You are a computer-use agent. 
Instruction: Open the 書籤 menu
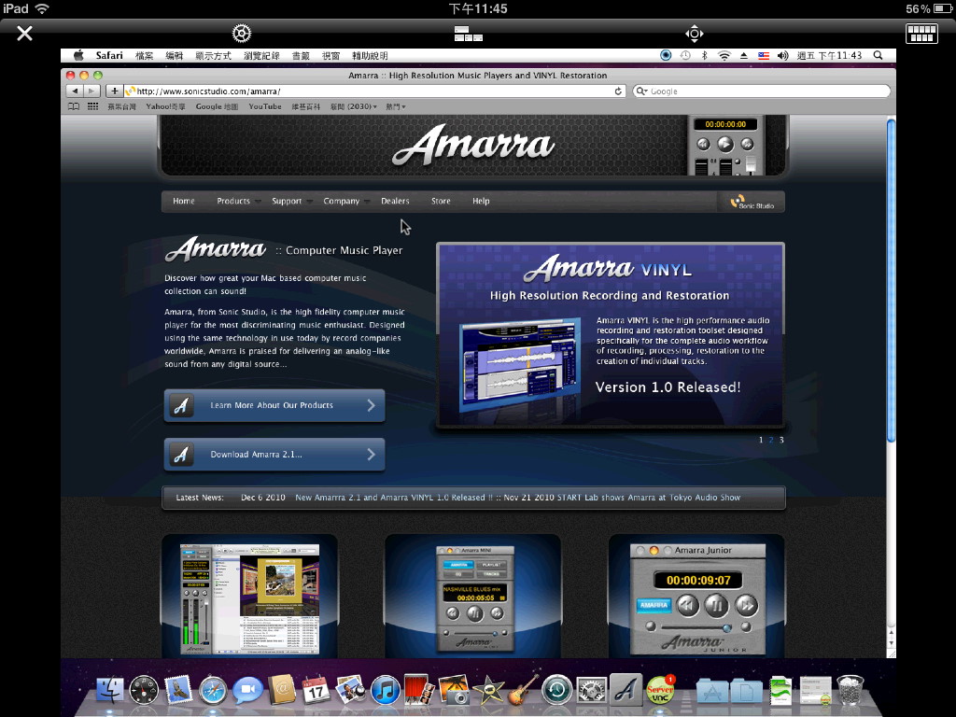301,55
